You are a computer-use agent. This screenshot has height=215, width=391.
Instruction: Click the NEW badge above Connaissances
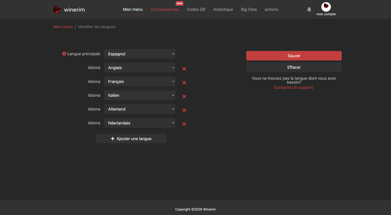[x=180, y=3]
